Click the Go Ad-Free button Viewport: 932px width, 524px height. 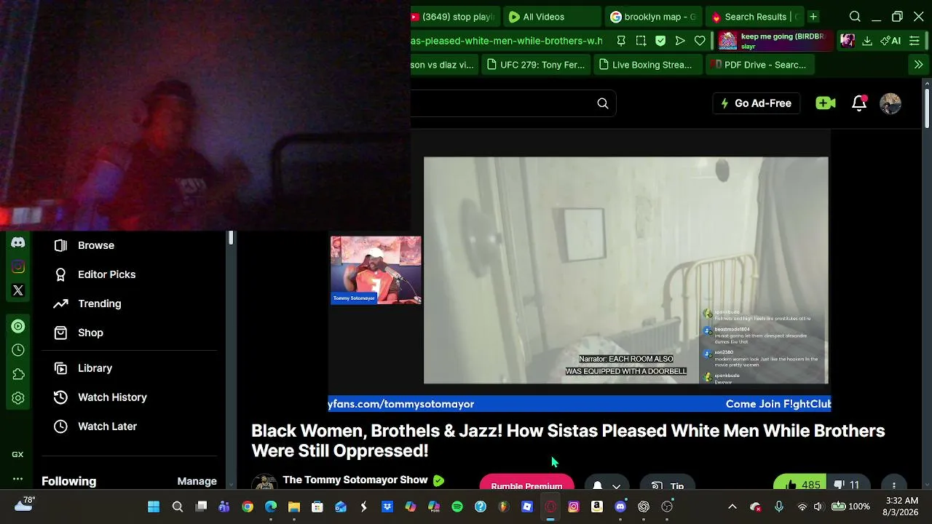756,103
